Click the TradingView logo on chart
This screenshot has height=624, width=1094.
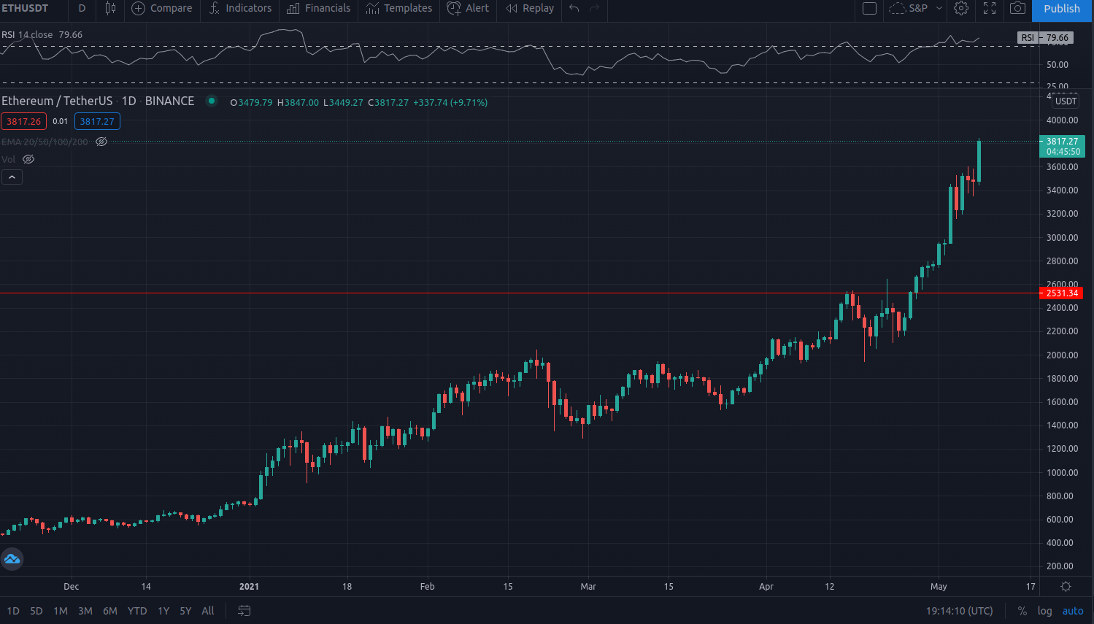(12, 559)
